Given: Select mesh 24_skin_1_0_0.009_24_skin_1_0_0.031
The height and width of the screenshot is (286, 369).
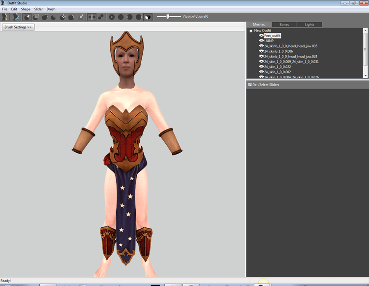Looking at the screenshot, I should (291, 62).
